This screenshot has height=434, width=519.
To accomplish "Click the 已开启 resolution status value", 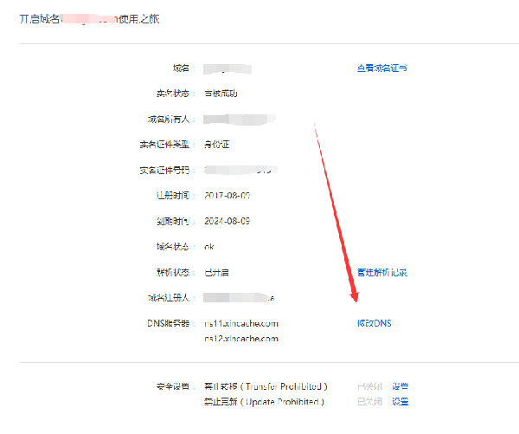I will click(x=216, y=273).
